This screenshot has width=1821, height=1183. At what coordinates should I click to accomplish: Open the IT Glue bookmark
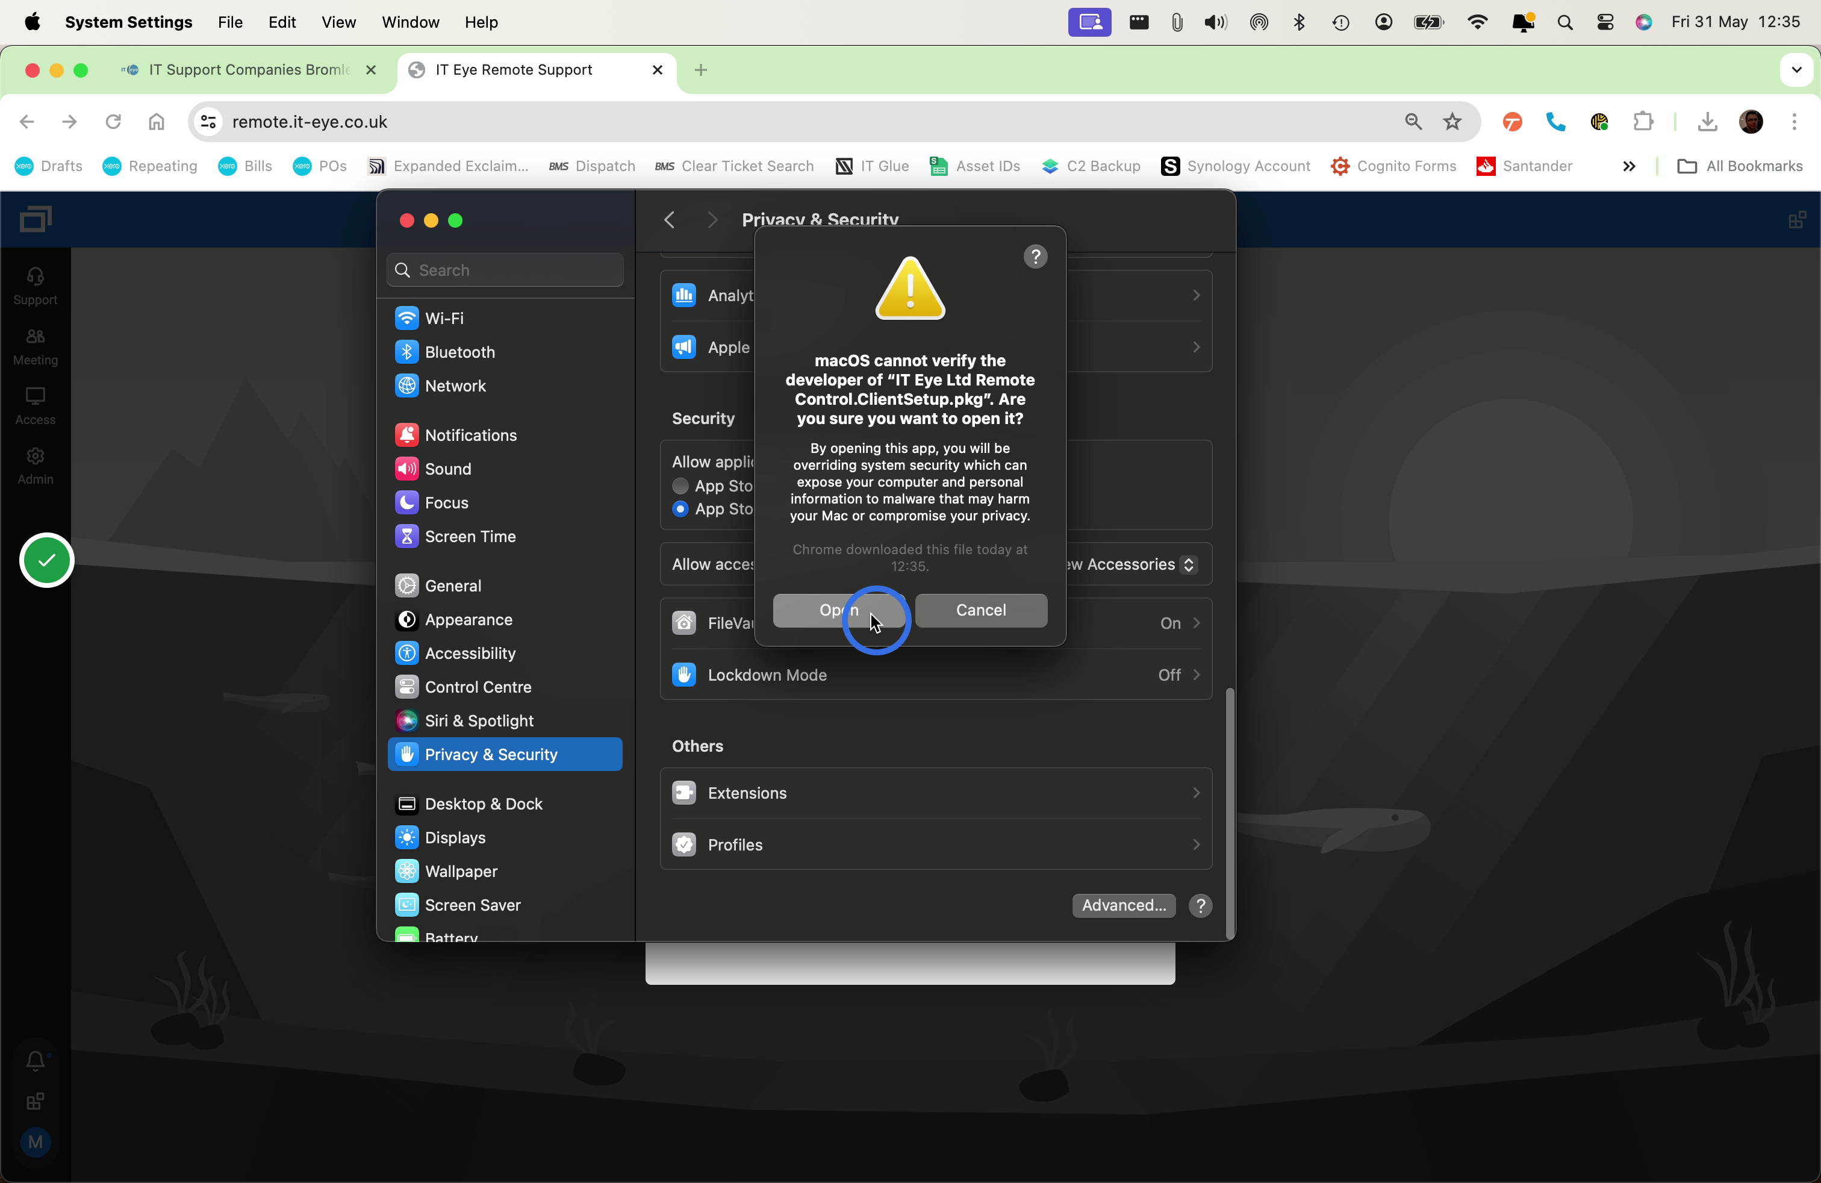point(872,166)
